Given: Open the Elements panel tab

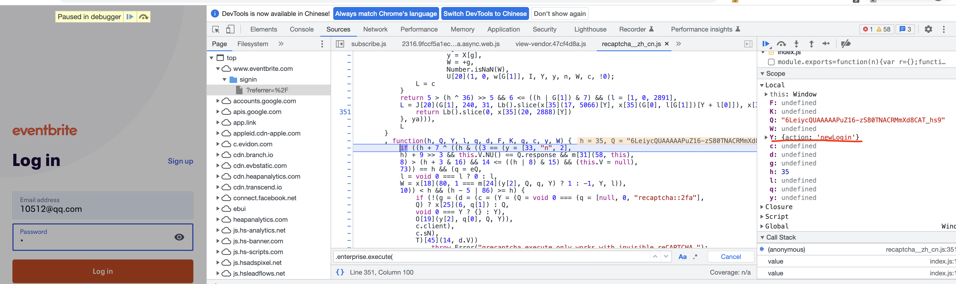Looking at the screenshot, I should pos(264,29).
